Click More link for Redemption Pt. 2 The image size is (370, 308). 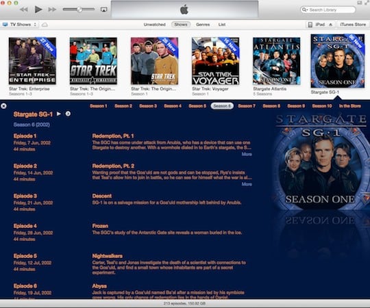247,184
